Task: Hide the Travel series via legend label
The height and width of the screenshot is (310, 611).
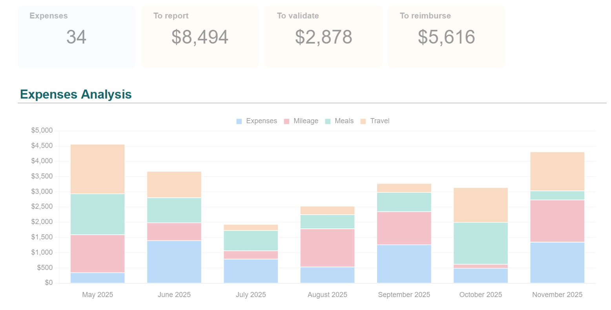Action: click(x=379, y=121)
